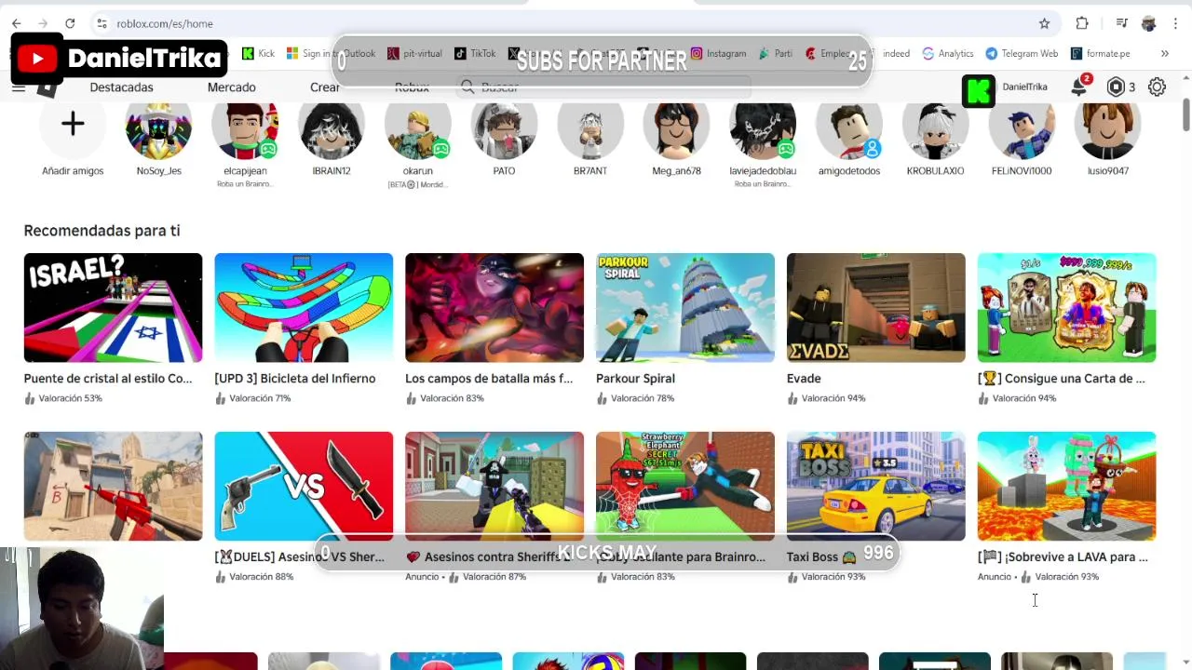Image resolution: width=1192 pixels, height=670 pixels.
Task: Open the formate.pe bookmark
Action: click(1101, 54)
